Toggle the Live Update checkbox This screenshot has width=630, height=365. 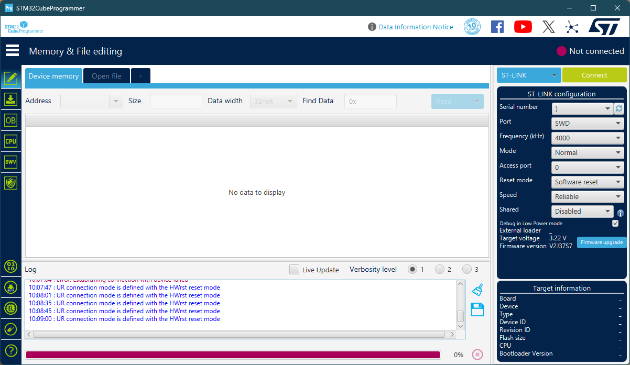point(294,269)
